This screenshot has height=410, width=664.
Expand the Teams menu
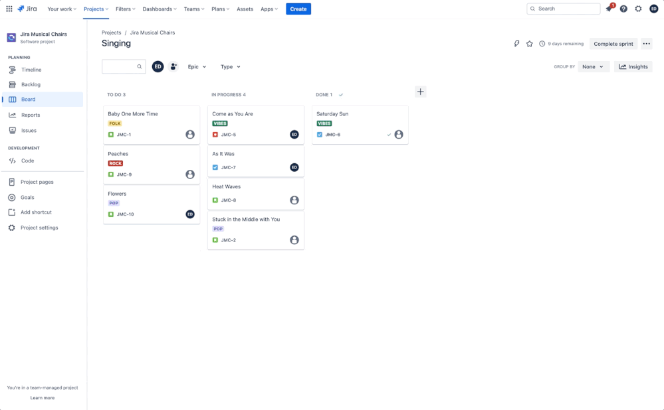(194, 9)
